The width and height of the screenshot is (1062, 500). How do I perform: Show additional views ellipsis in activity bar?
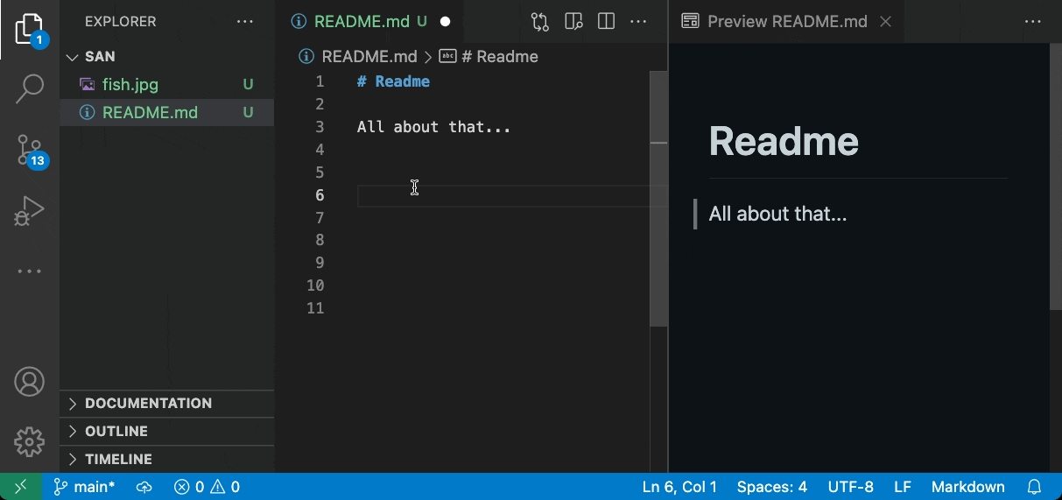tap(29, 271)
